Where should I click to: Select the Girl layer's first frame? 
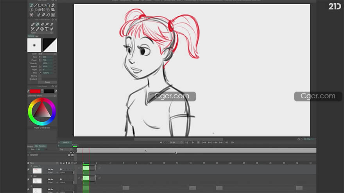coord(86,178)
